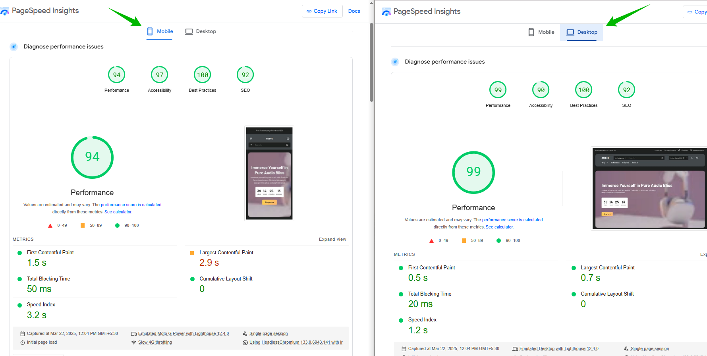Viewport: 707px width, 356px height.
Task: Click the large Performance gauge showing 94
Action: click(x=92, y=157)
